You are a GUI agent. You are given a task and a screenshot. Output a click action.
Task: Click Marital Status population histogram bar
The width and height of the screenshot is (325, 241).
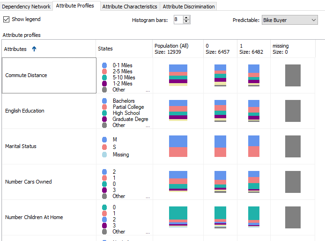pos(178,146)
